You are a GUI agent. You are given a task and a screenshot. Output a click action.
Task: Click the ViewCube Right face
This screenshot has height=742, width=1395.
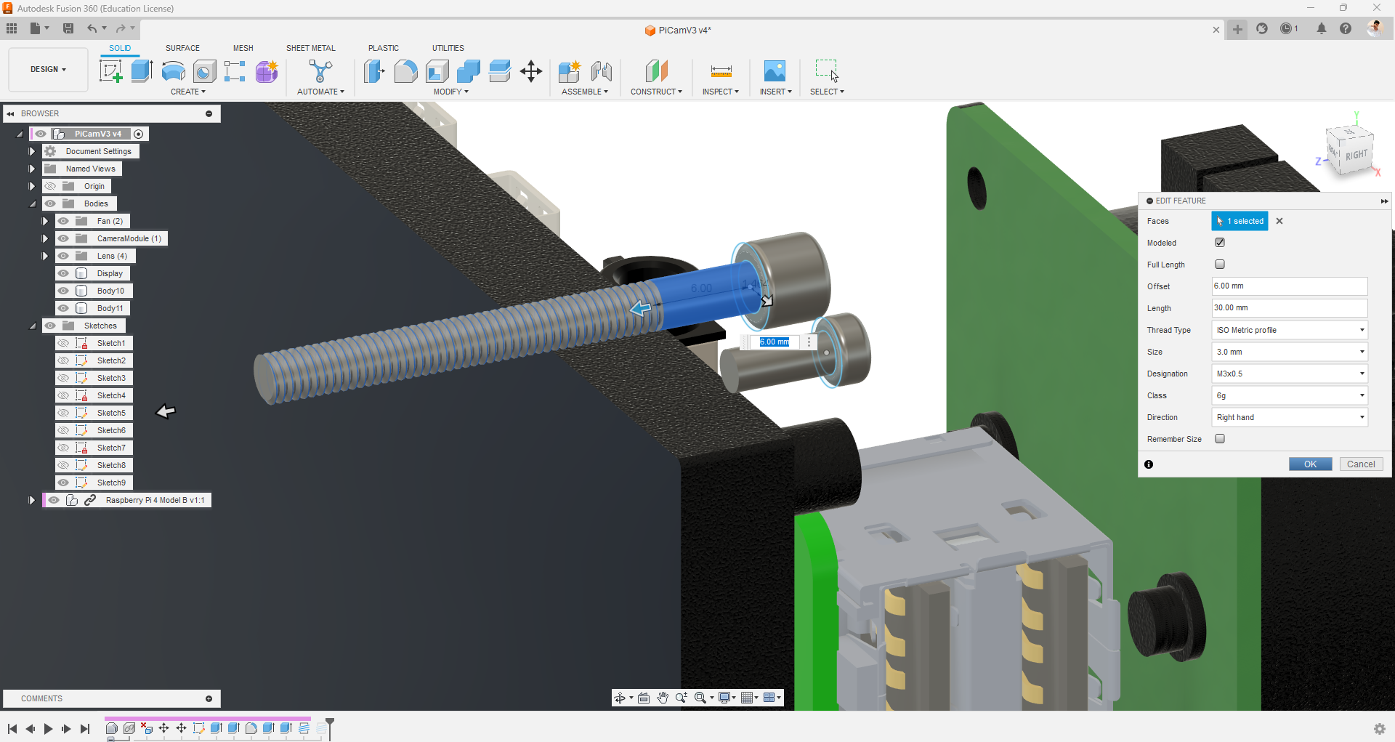click(1356, 155)
